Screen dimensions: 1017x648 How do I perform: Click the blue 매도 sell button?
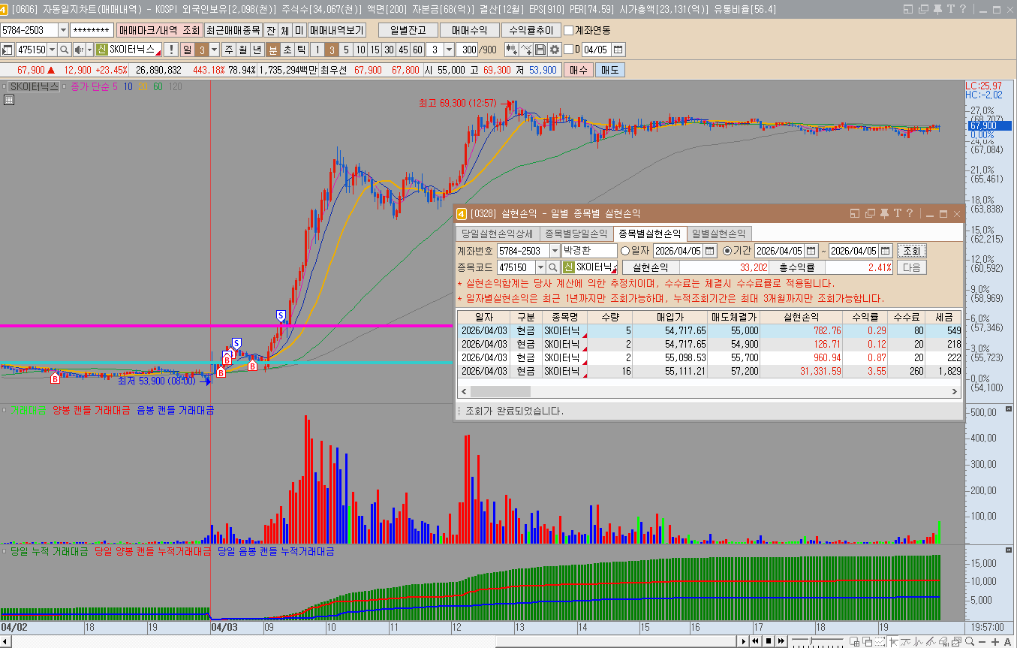point(609,70)
